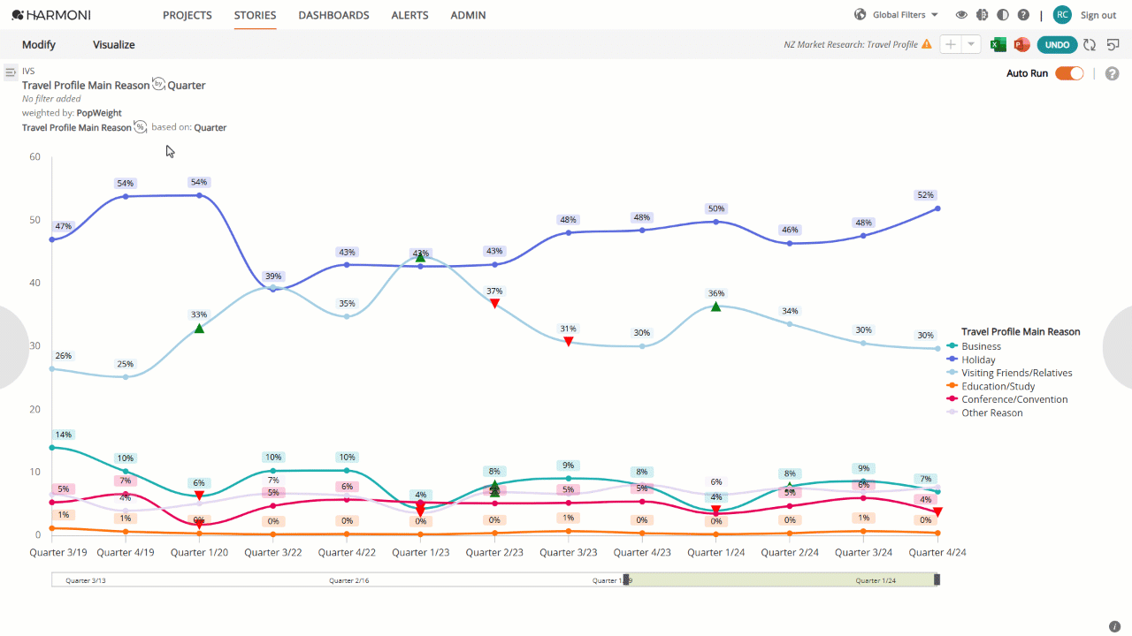
Task: Open the Projects menu
Action: point(187,15)
